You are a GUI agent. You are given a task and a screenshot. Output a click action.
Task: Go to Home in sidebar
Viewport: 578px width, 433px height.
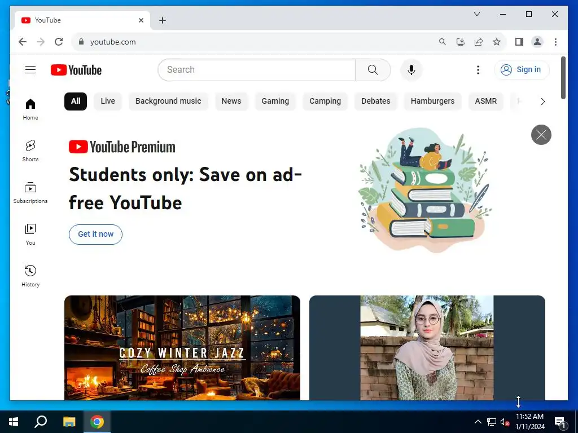pos(30,109)
